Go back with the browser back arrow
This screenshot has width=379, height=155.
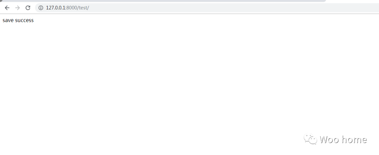coord(7,8)
